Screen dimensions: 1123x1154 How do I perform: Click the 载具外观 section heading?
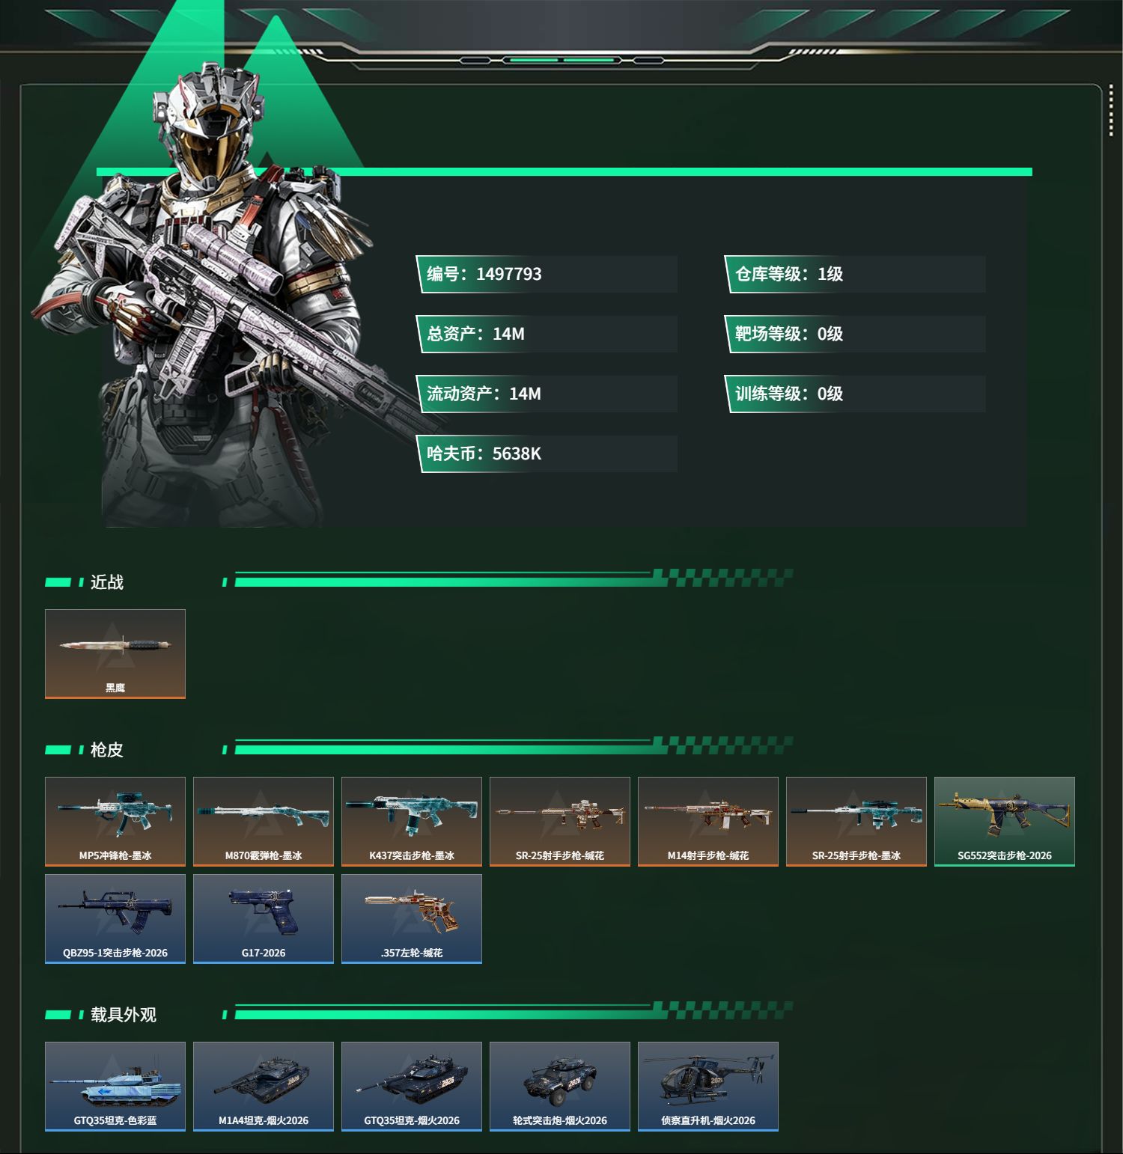124,1015
